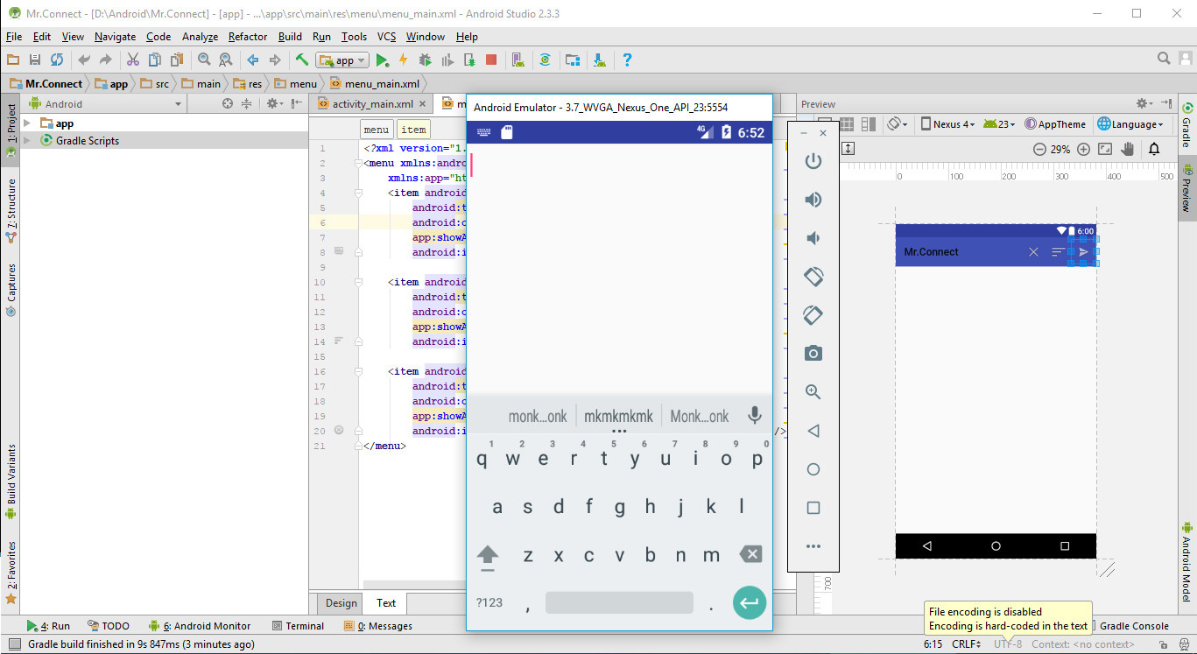Screen dimensions: 1197x654
Task: Open emulator extended controls ellipsis
Action: coord(813,546)
